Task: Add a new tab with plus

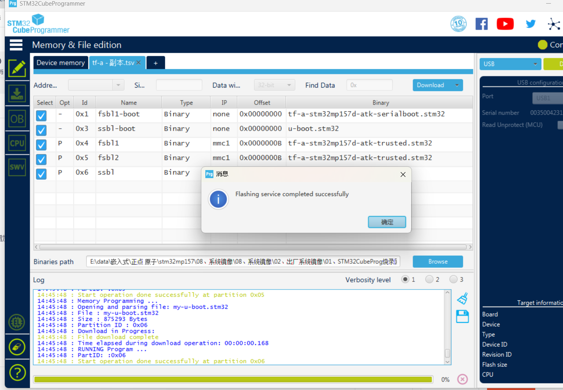Action: click(156, 63)
